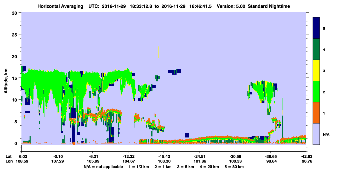Click the latitude value '-6.21'
The width and height of the screenshot is (340, 174).
click(x=93, y=156)
